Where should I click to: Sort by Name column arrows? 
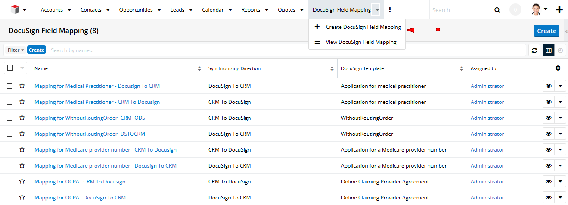coord(199,68)
